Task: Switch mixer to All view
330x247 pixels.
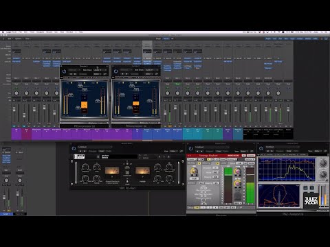Action: tap(172, 38)
